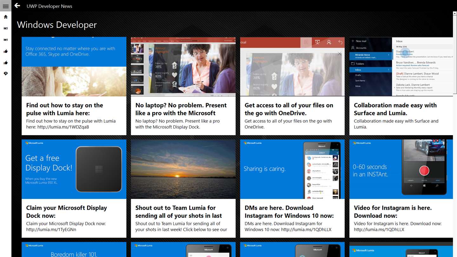Go back with the arrow icon
Image resolution: width=457 pixels, height=257 pixels.
pyautogui.click(x=17, y=6)
